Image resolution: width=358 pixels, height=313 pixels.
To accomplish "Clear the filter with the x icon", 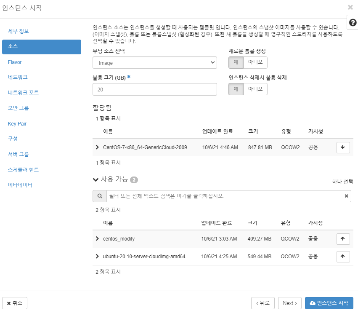I will (x=346, y=196).
